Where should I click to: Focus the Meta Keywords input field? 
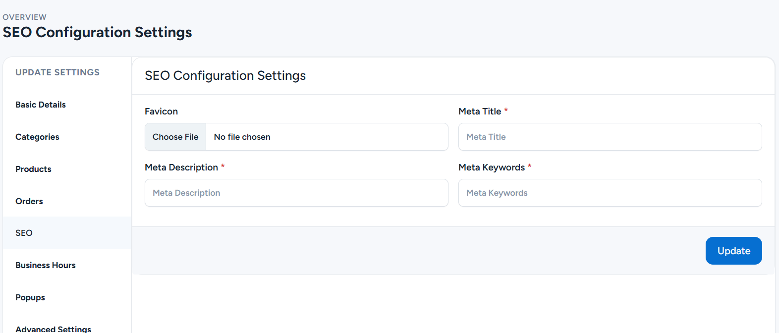click(x=610, y=193)
